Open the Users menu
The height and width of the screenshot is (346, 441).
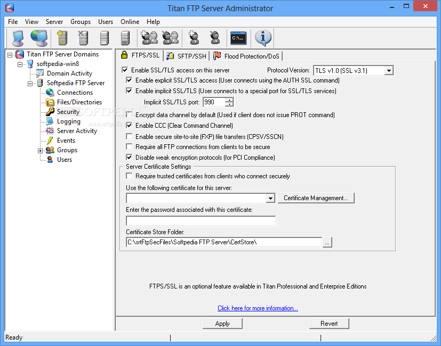click(106, 22)
